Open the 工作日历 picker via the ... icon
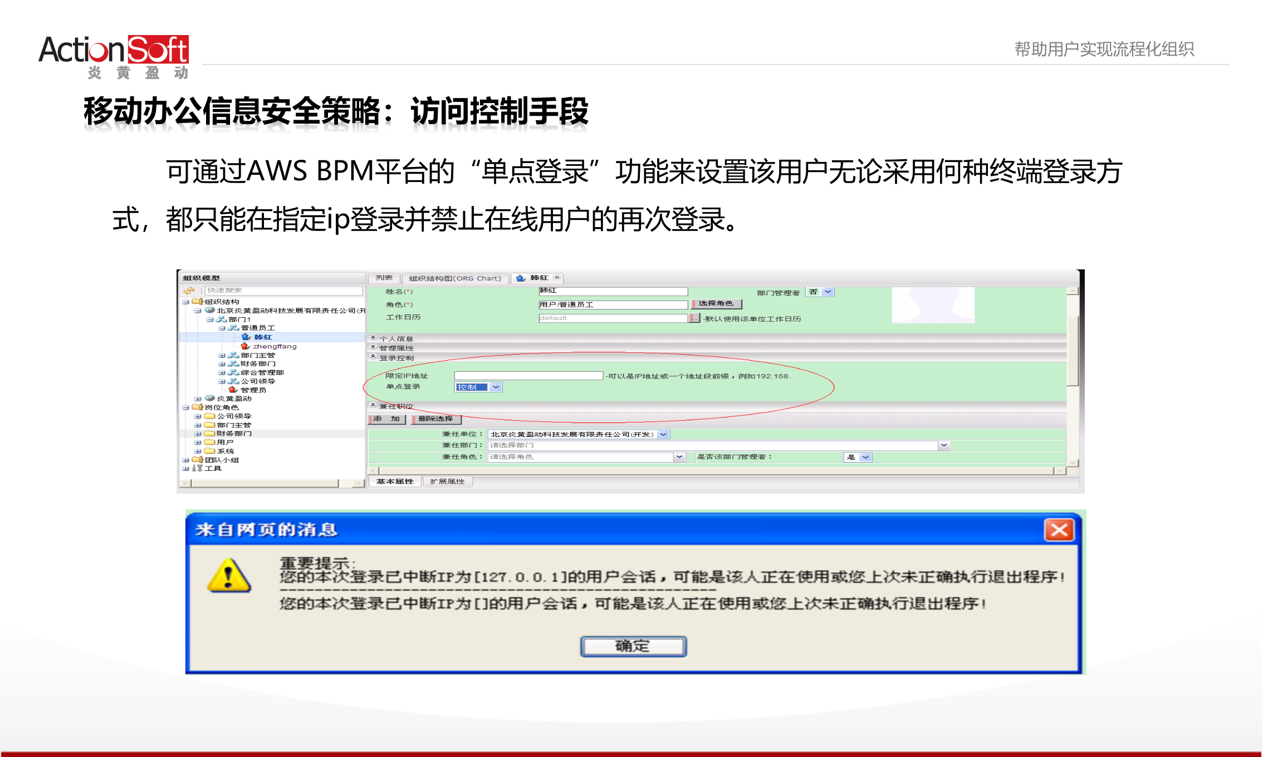 pos(694,318)
